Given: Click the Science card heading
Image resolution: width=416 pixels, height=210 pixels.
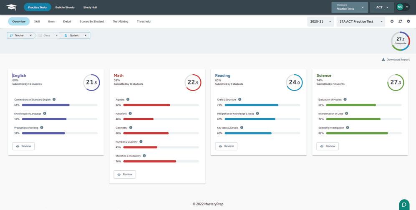Looking at the screenshot, I should (324, 76).
